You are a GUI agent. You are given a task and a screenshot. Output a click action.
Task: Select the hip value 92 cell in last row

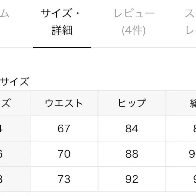pos(132,179)
